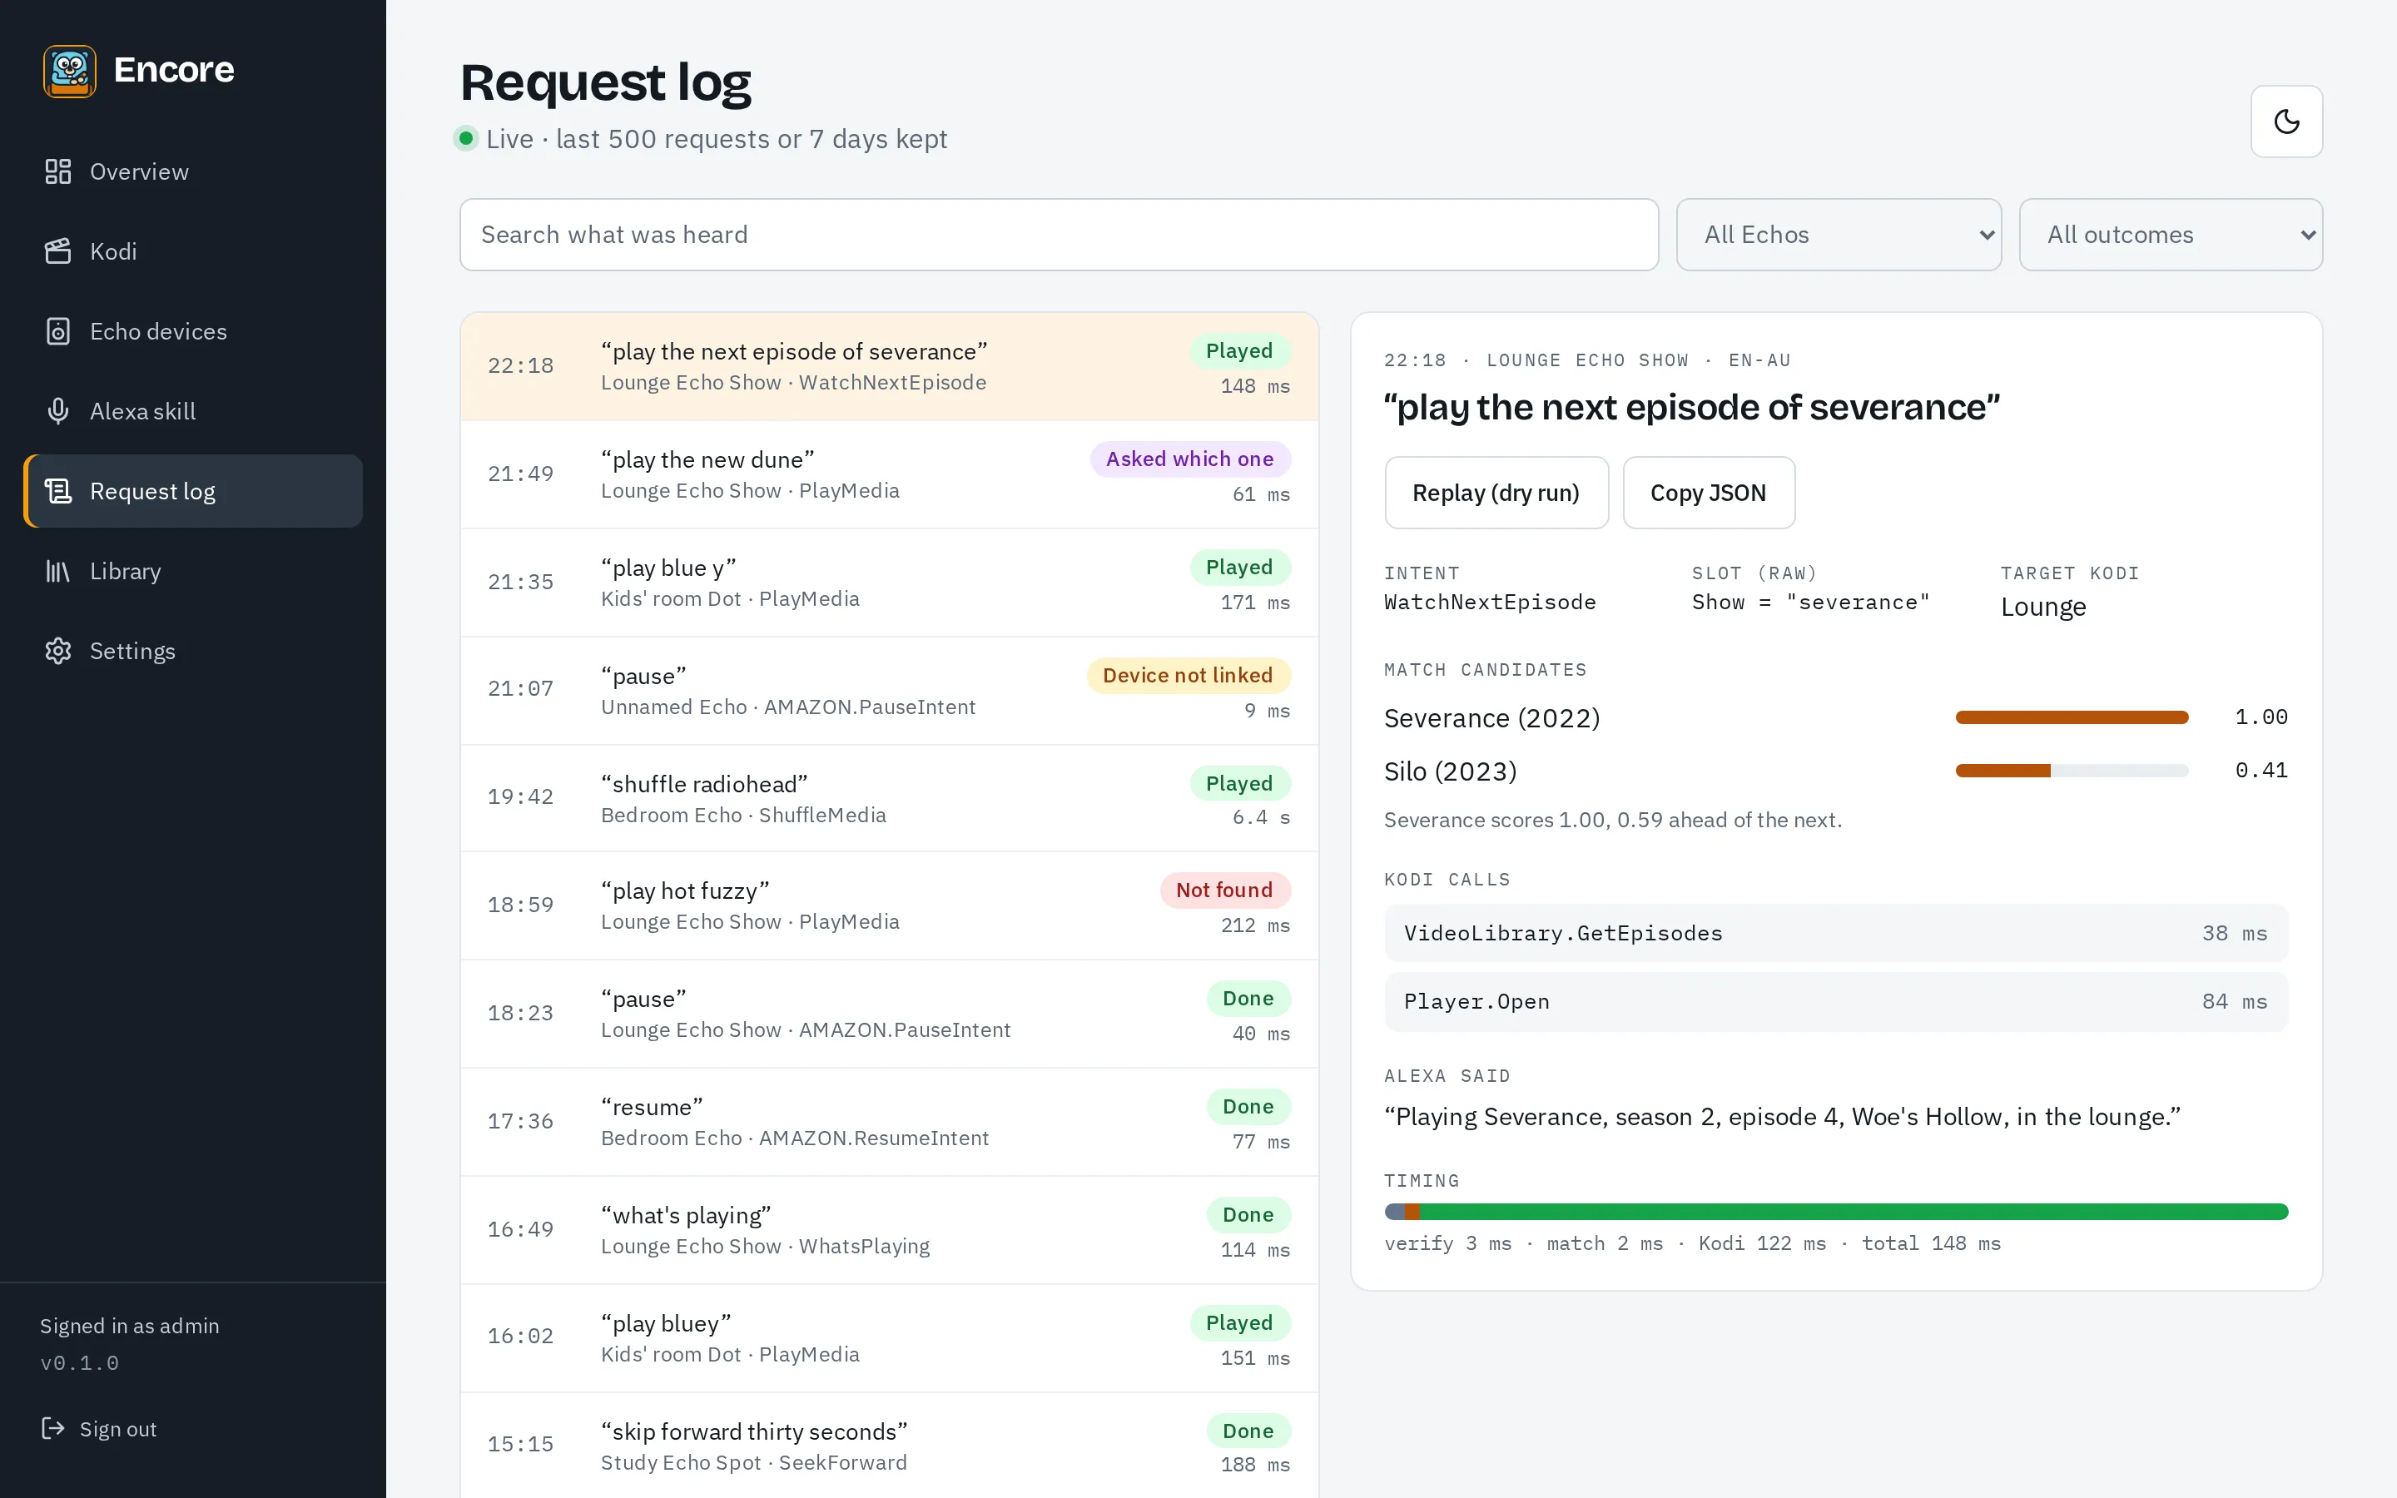
Task: Open the Overview grid icon
Action: click(x=58, y=171)
